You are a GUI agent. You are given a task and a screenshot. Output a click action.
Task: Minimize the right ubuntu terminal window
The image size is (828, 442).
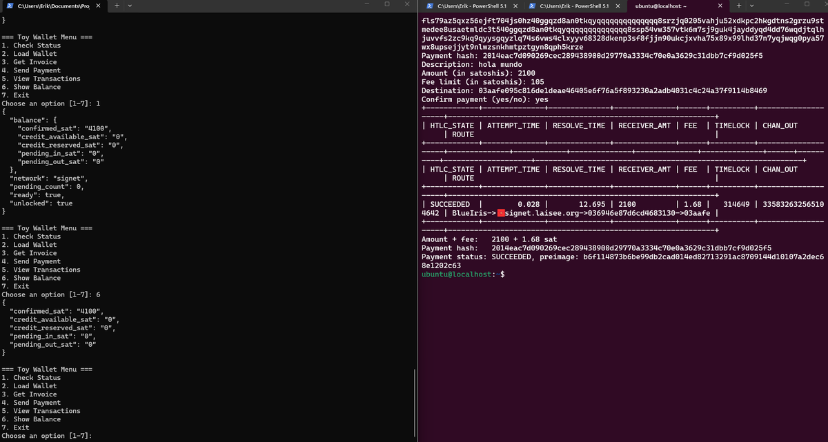pos(787,5)
